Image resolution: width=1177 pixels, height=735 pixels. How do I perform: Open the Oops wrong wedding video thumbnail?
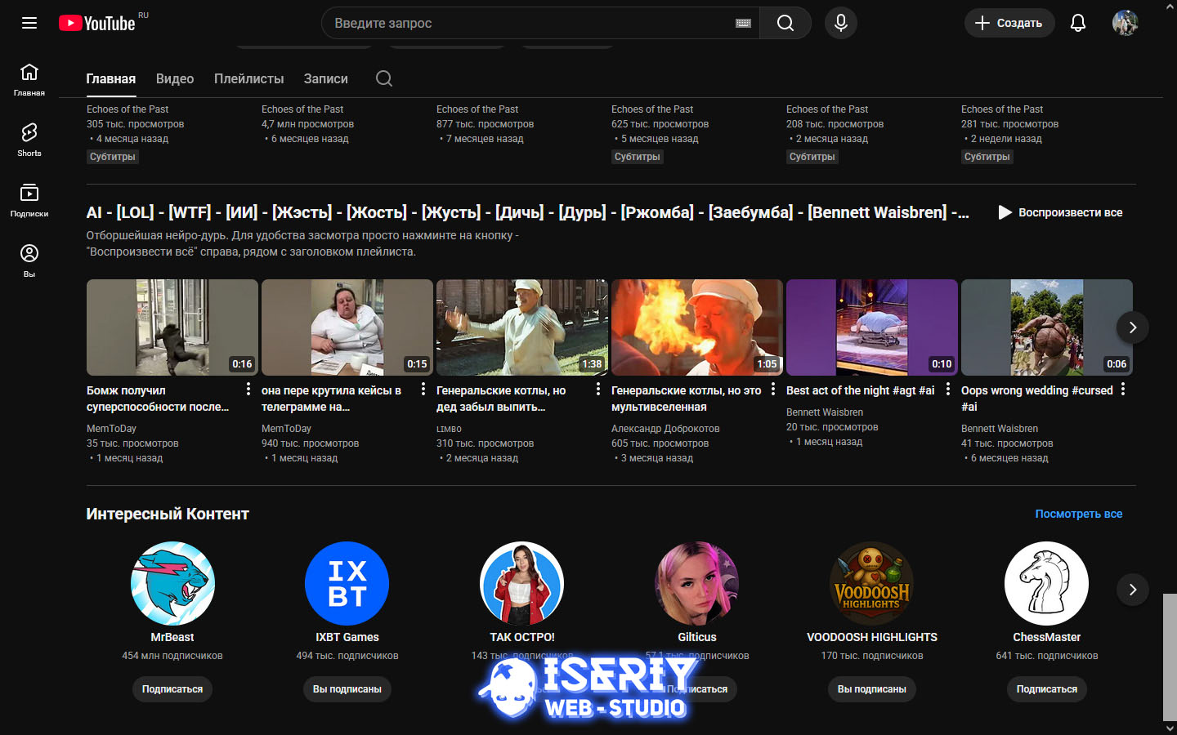[x=1046, y=327]
